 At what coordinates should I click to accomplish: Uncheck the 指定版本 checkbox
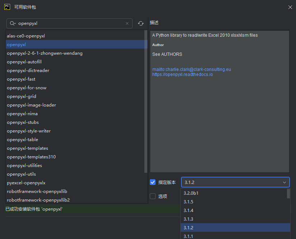pos(153,182)
